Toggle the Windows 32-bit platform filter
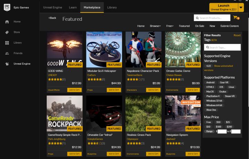This screenshot has width=249, height=159. tap(214, 101)
